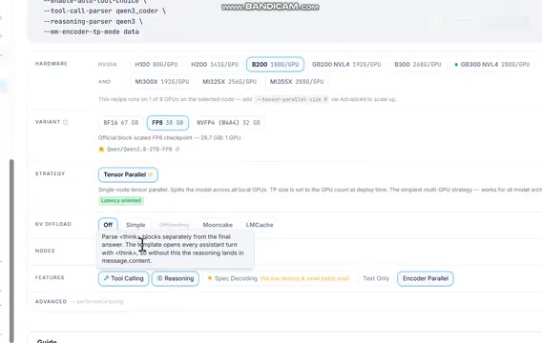542x343 pixels.
Task: Pick GB300 NVL4 288G/GPU hardware
Action: pyautogui.click(x=492, y=65)
